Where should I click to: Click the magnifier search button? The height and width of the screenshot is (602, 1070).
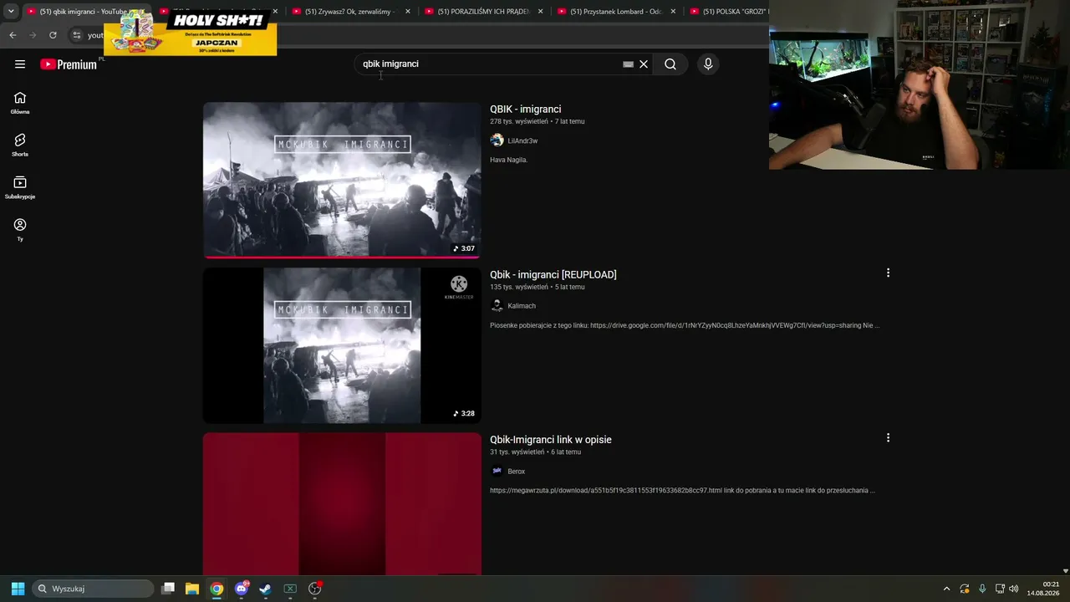(x=670, y=64)
